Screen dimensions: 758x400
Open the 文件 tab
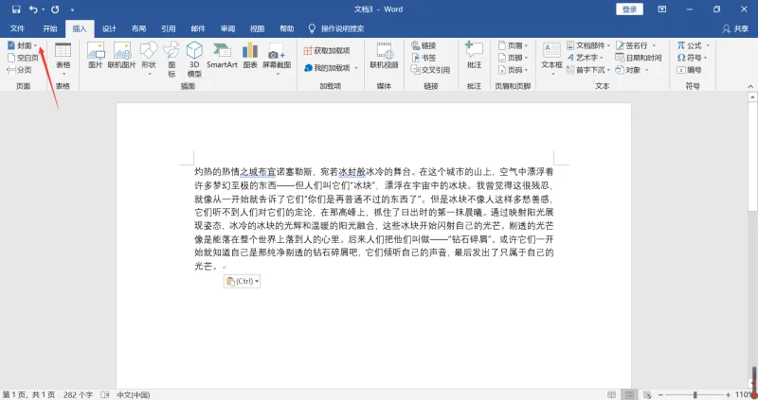point(17,28)
